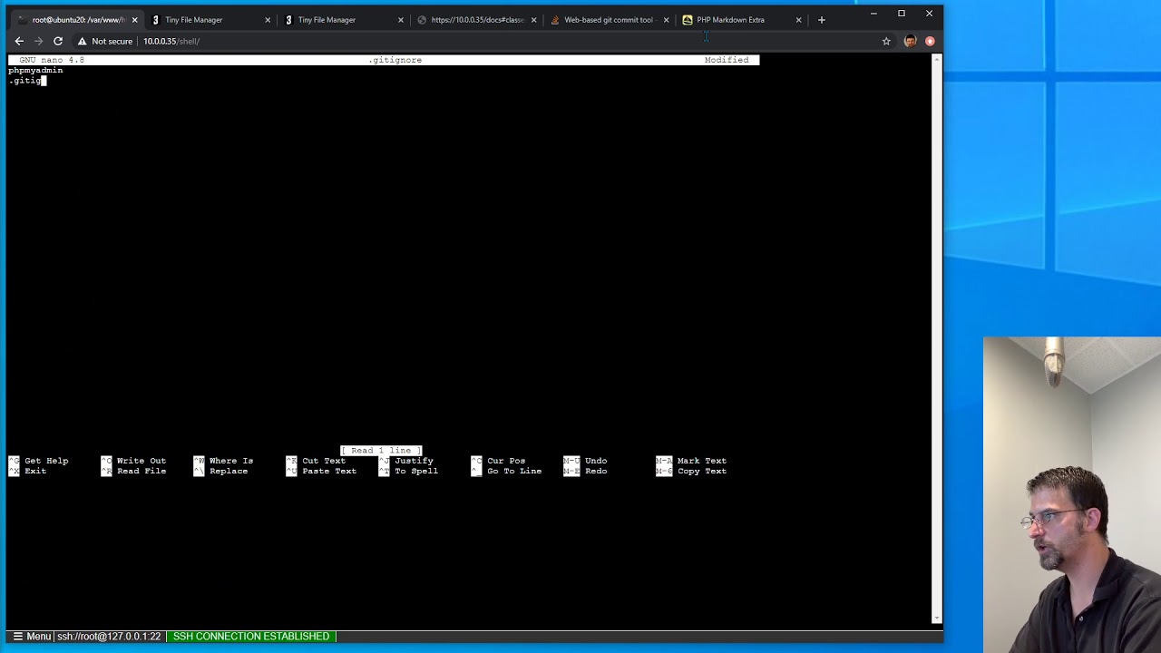Viewport: 1161px width, 653px height.
Task: Open the Menu button in the status bar
Action: (x=32, y=637)
